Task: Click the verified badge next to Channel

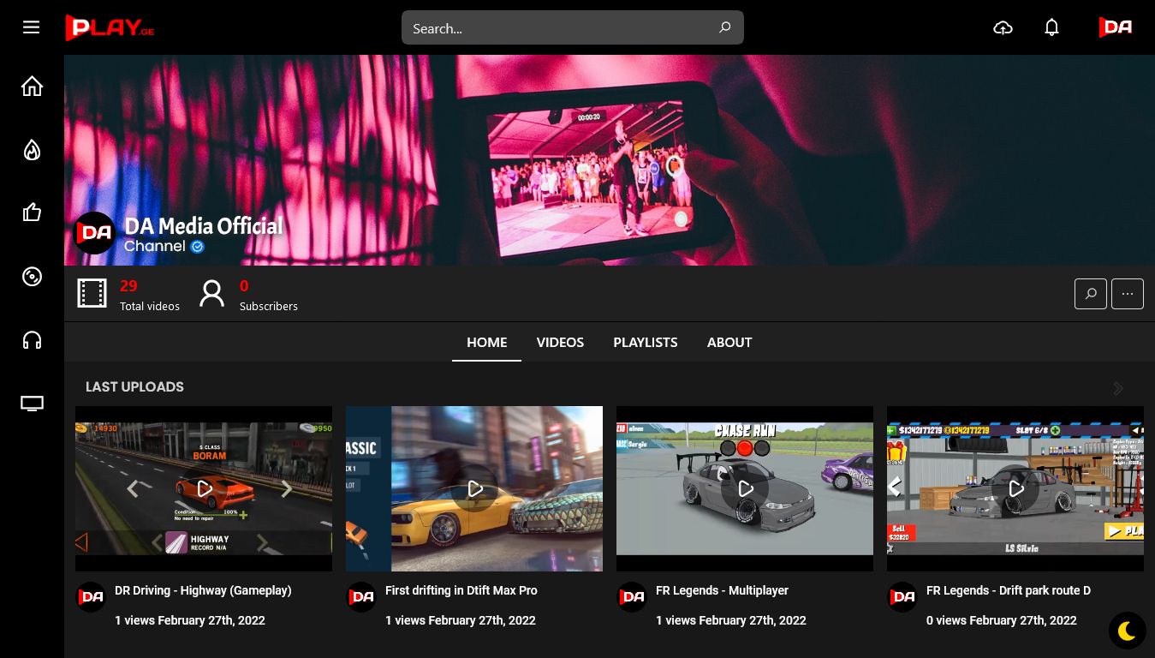Action: 198,247
